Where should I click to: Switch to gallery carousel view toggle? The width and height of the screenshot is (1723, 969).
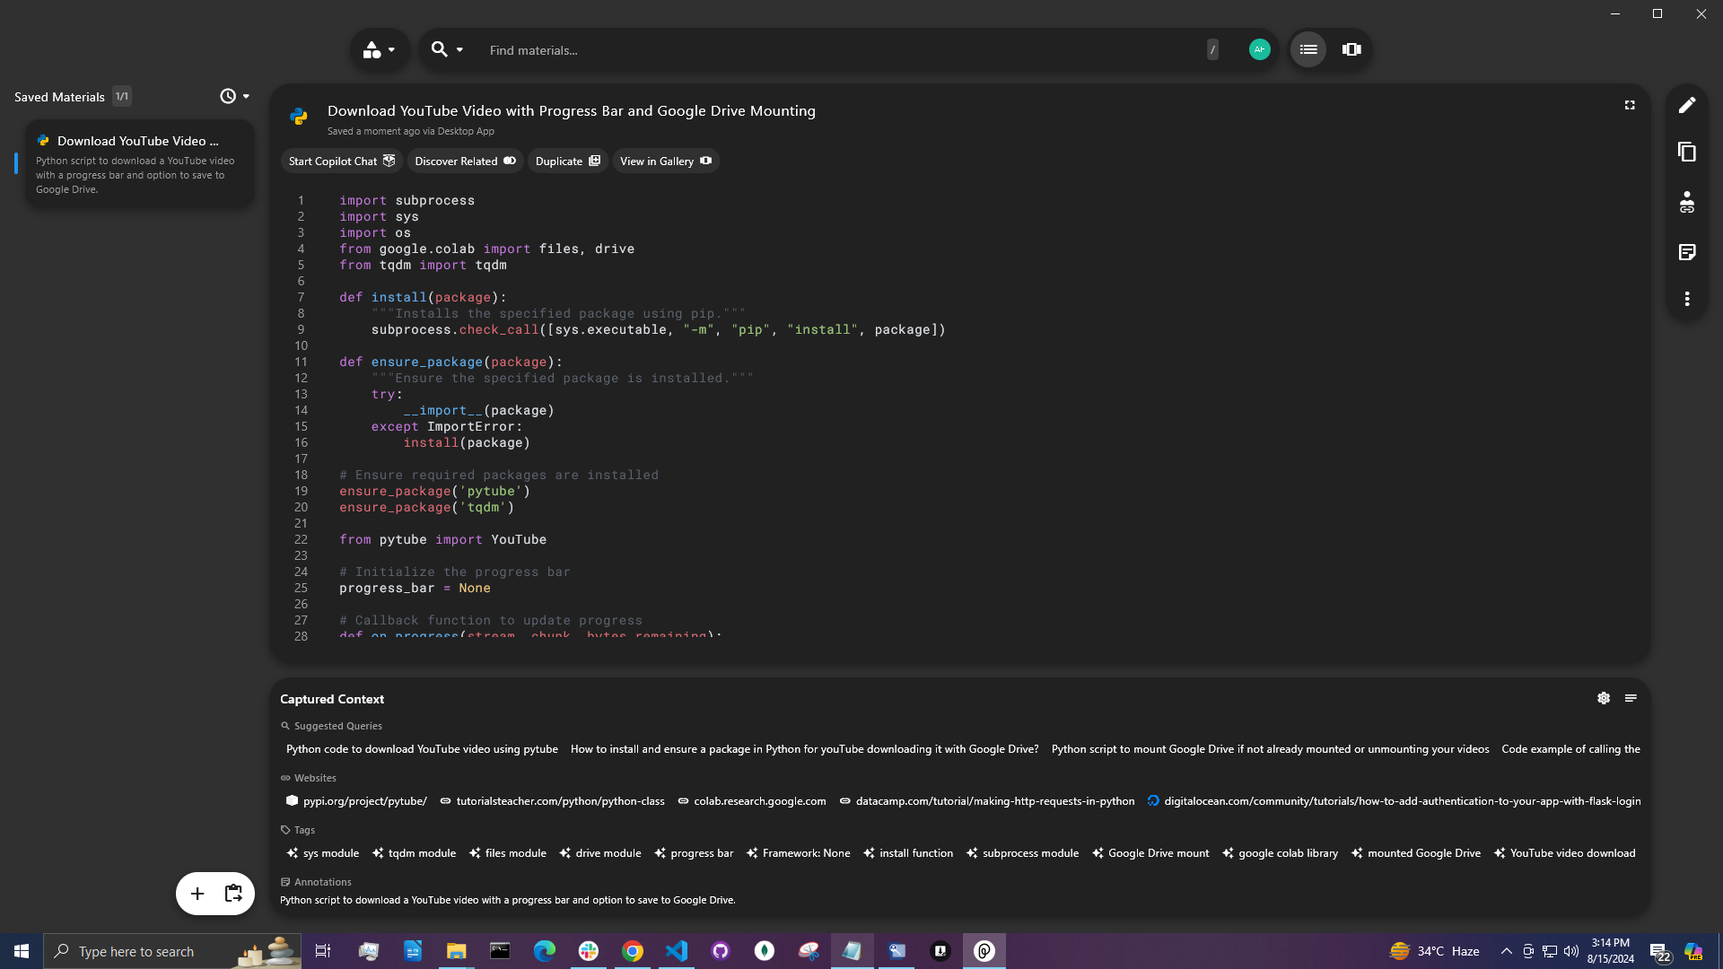click(1351, 50)
